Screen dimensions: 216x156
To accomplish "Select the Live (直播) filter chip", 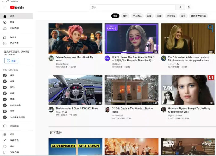I will click(159, 16).
